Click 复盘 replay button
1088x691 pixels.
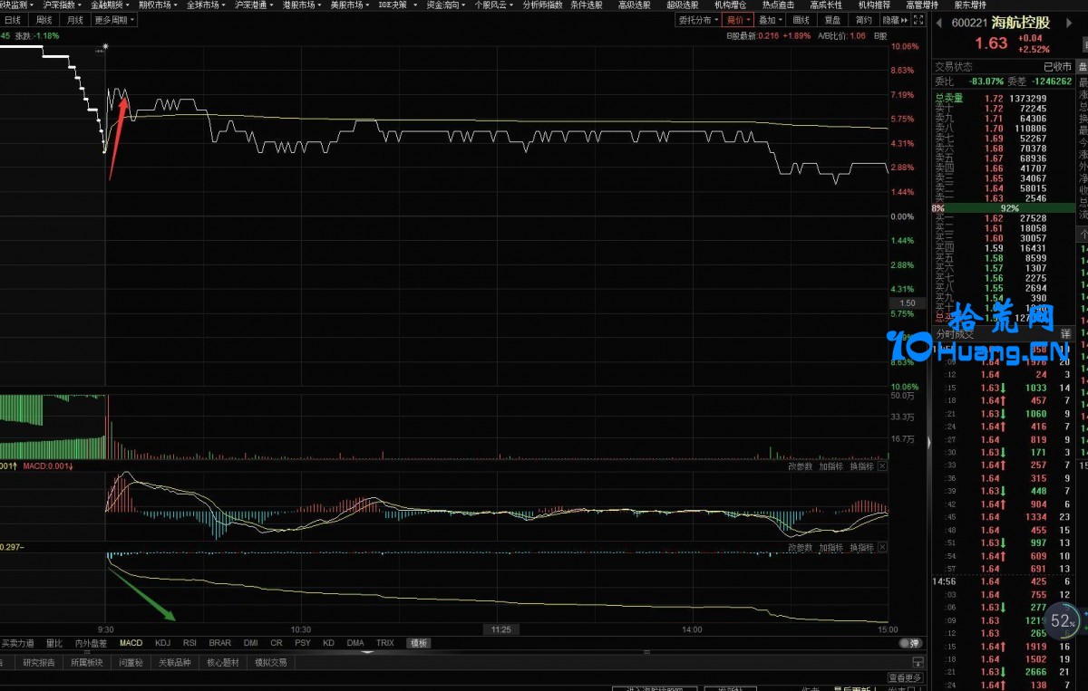click(832, 20)
